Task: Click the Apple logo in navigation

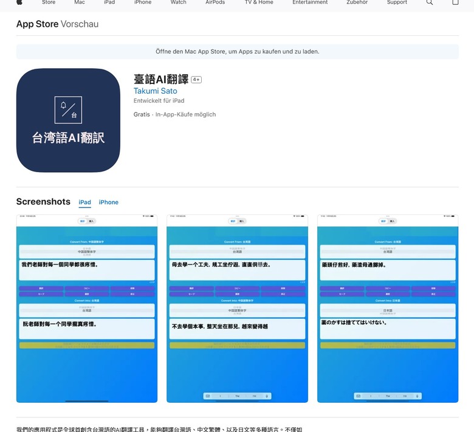Action: (x=19, y=2)
